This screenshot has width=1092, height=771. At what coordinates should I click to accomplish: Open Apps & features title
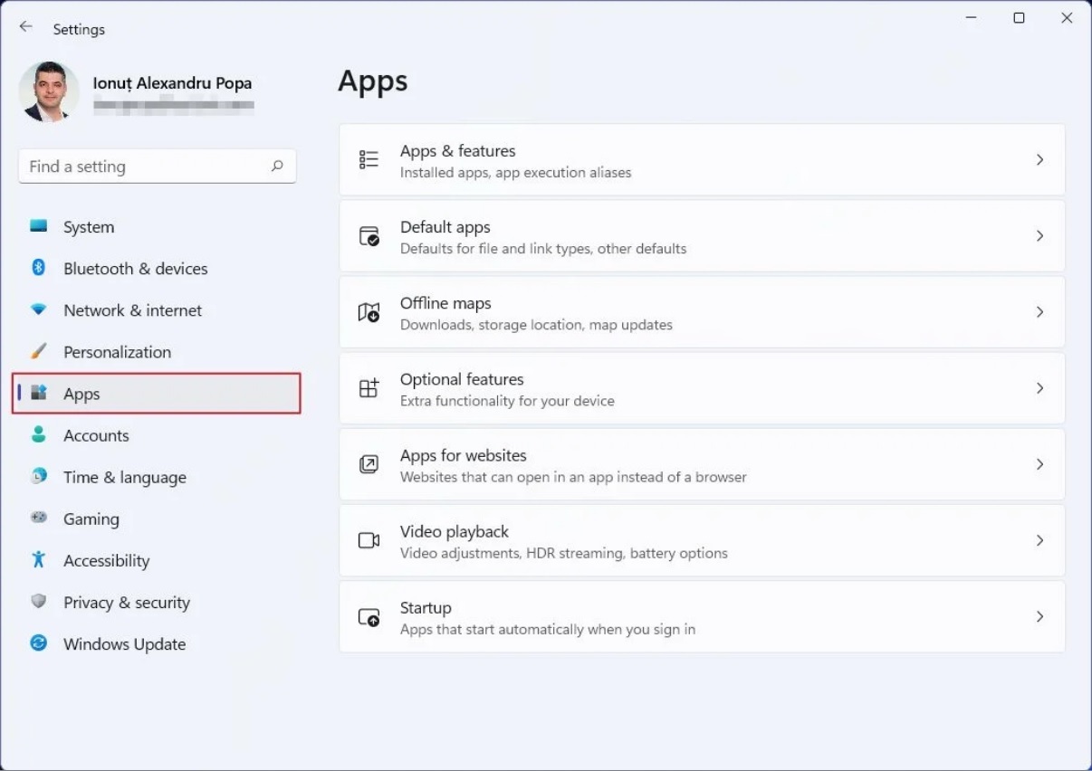[458, 151]
